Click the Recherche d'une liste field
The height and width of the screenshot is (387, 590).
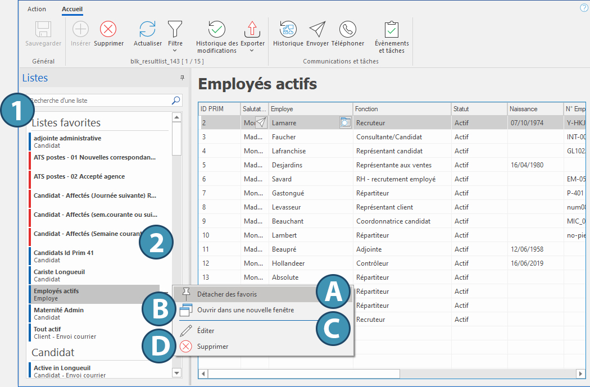tap(99, 101)
